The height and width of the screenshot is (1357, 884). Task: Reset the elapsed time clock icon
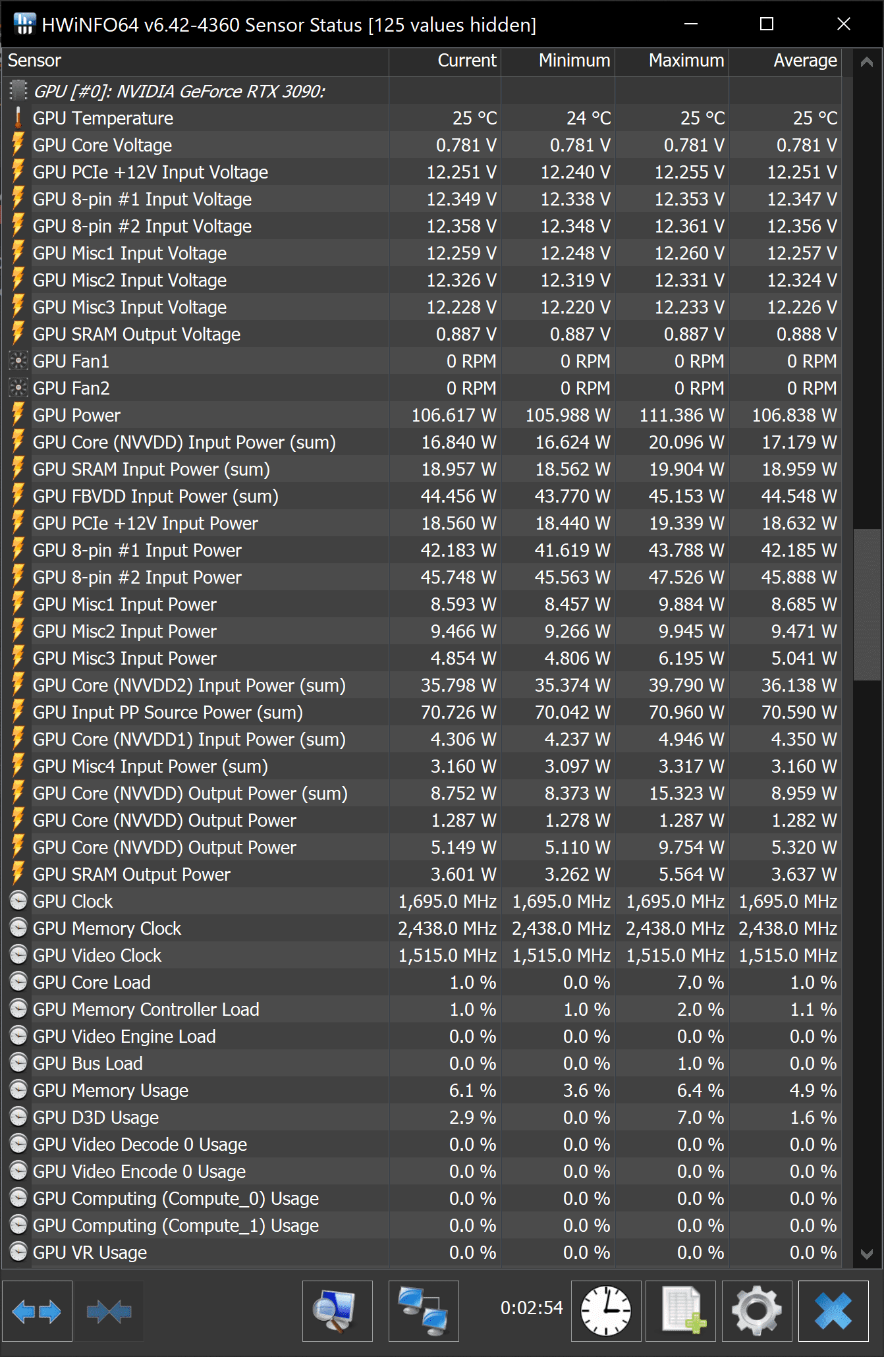(606, 1311)
